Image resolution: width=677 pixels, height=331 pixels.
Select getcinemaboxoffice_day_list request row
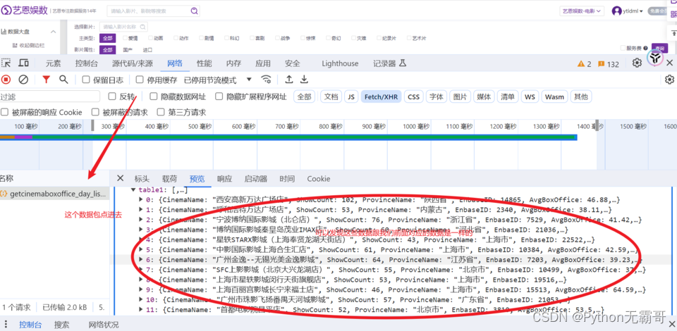(x=54, y=194)
